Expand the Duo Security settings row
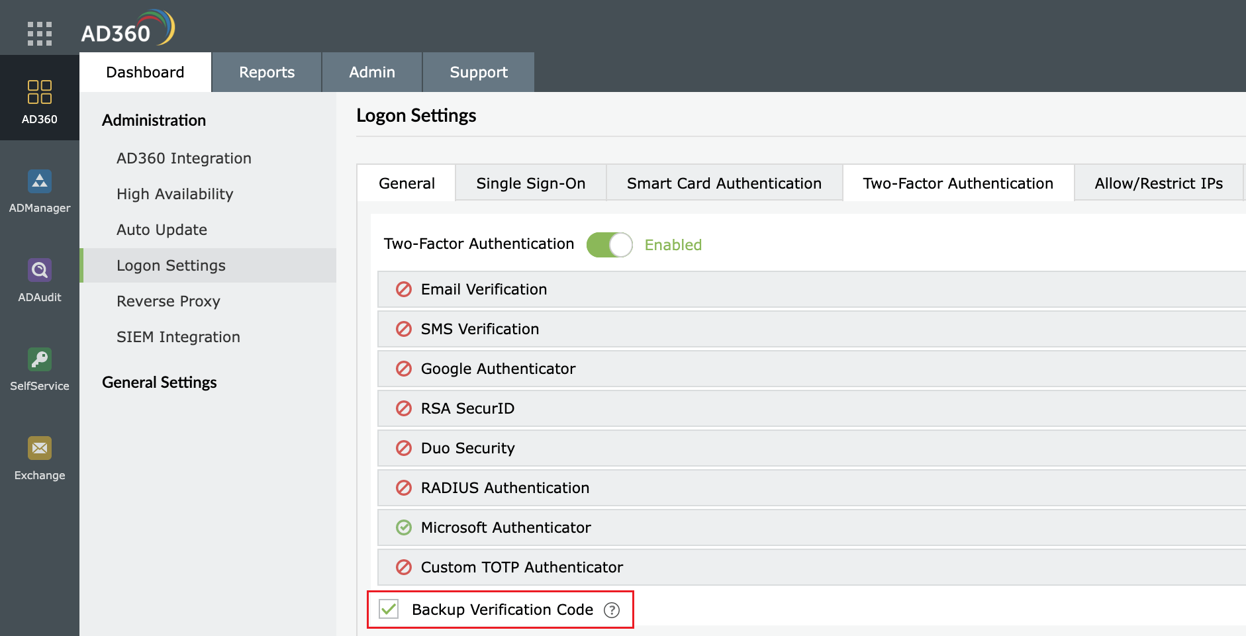 coord(467,448)
